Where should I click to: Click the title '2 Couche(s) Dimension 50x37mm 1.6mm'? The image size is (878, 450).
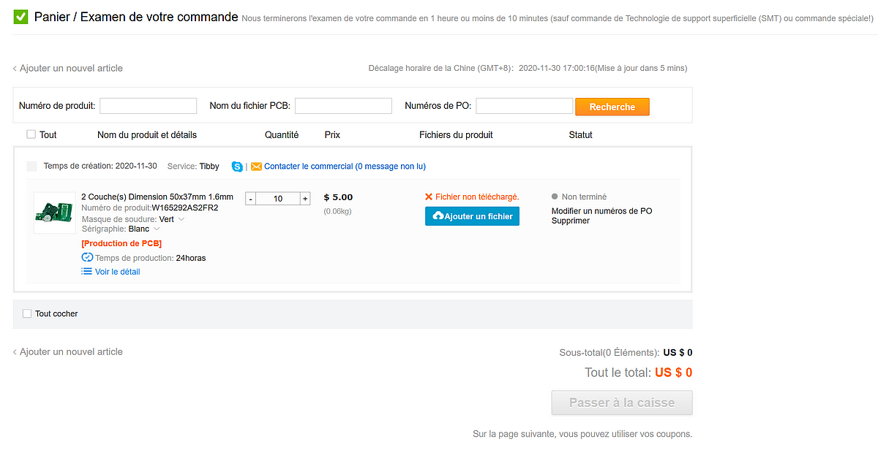(157, 197)
